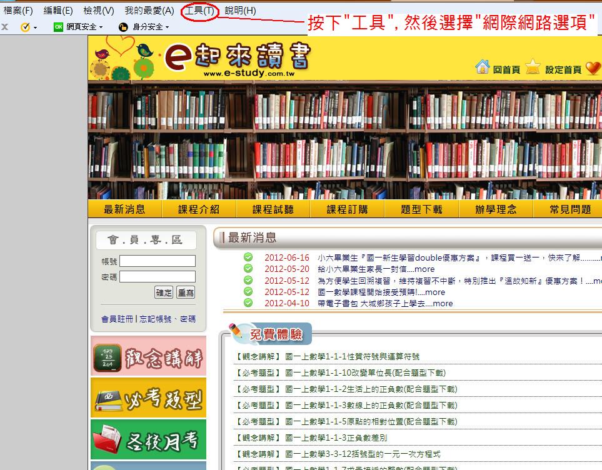Open the 檔案(F) menu
The width and height of the screenshot is (602, 470).
(18, 11)
